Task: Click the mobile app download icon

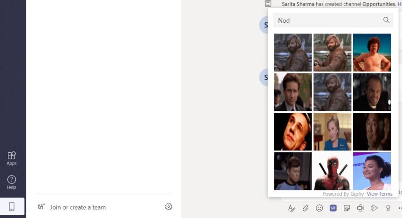Action: tap(12, 207)
